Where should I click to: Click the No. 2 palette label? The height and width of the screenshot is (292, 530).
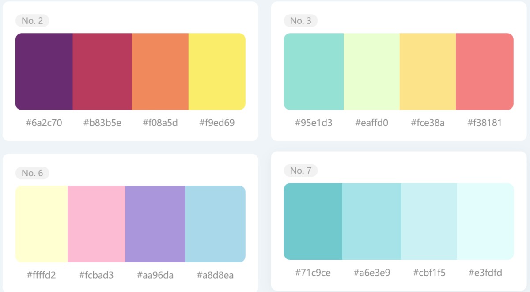tap(32, 21)
